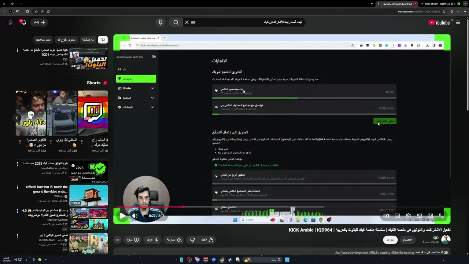Open Discord from the taskbar

point(197,260)
